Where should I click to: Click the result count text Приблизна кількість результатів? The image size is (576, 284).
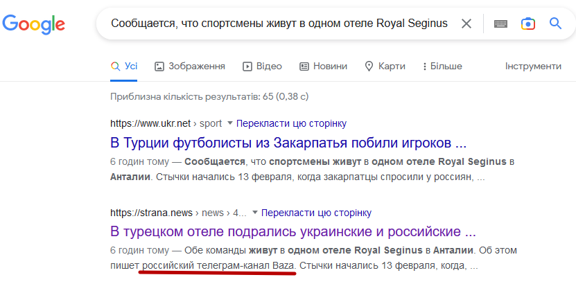point(209,97)
